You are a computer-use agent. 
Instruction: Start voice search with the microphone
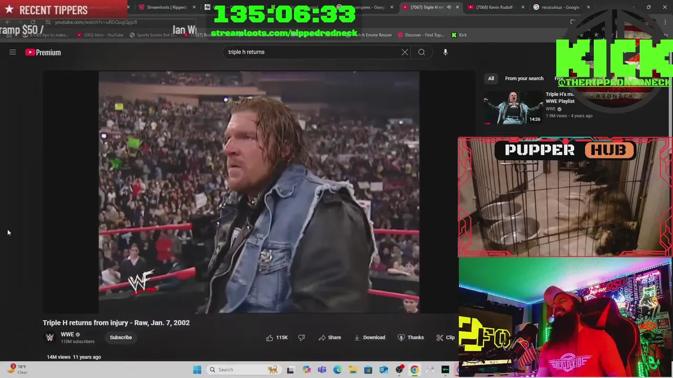445,52
